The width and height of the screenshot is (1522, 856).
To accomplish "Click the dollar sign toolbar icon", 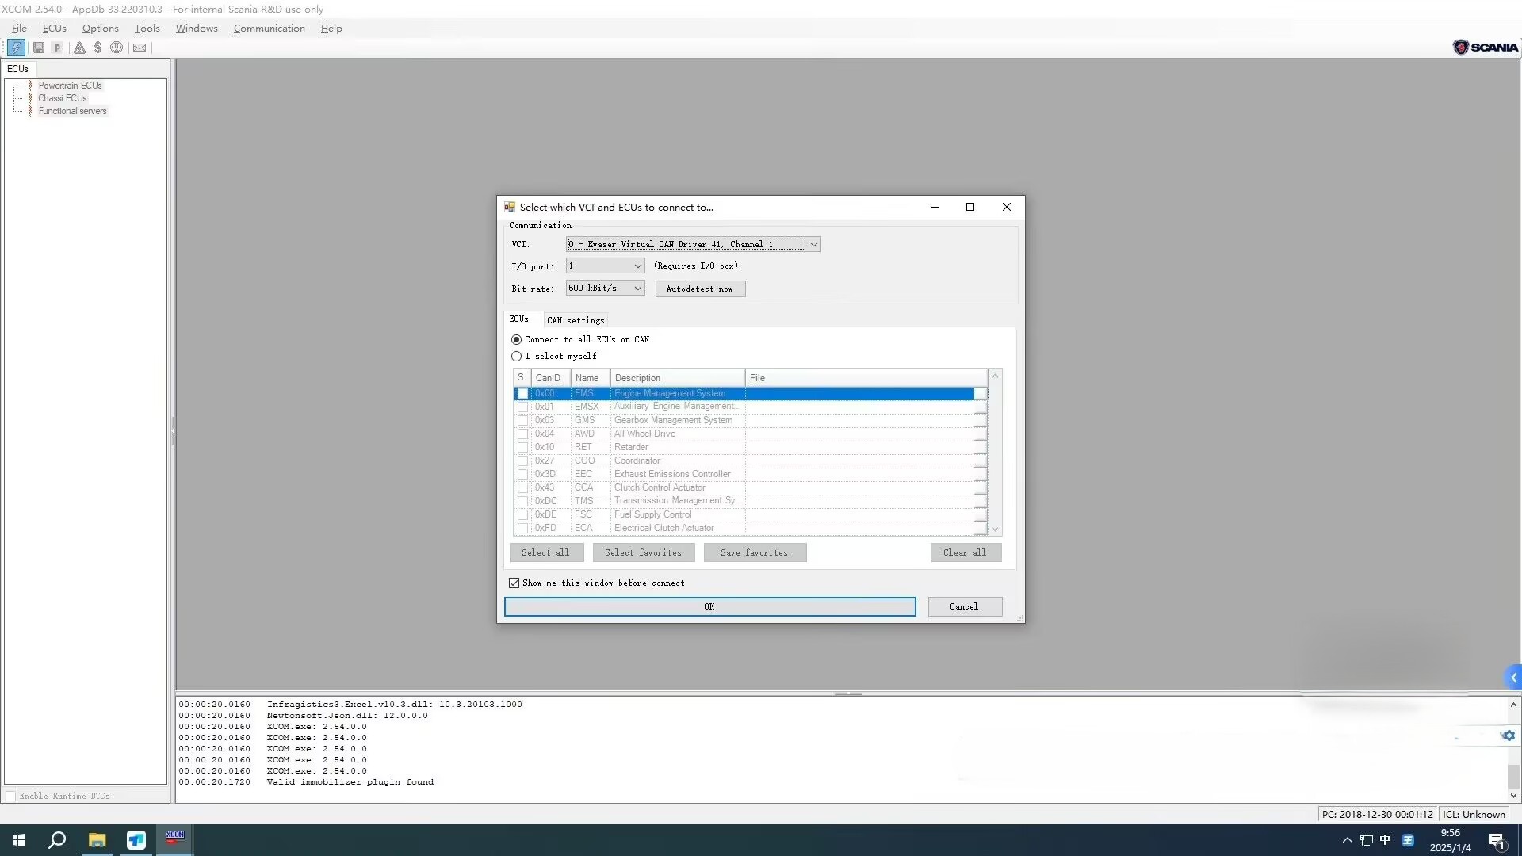I will pyautogui.click(x=98, y=48).
